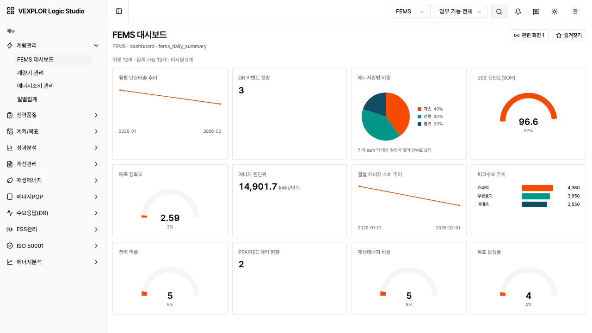Click the 성과분석 bar chart icon

coord(10,148)
